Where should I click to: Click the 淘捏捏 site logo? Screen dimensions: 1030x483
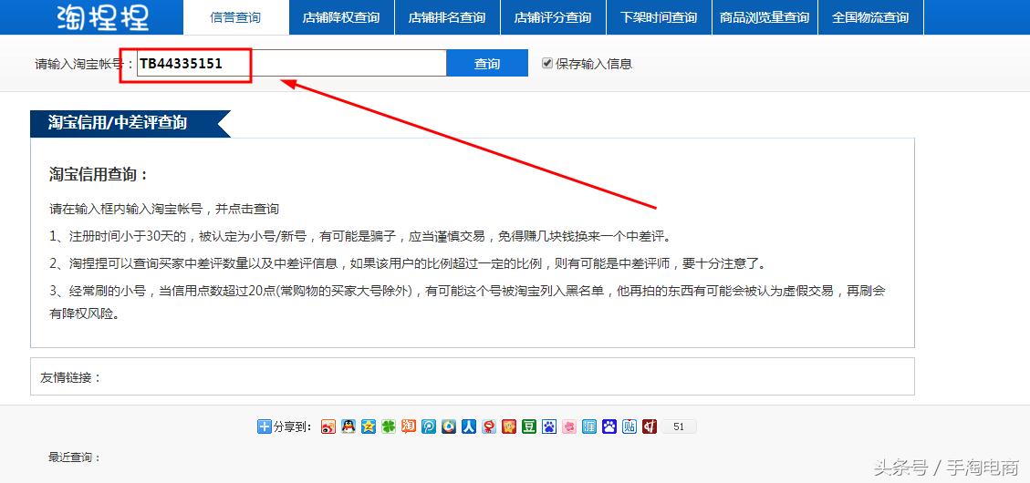(x=102, y=17)
